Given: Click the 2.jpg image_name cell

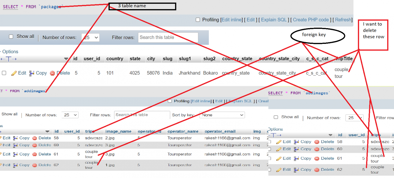Looking at the screenshot, I should (x=110, y=138).
